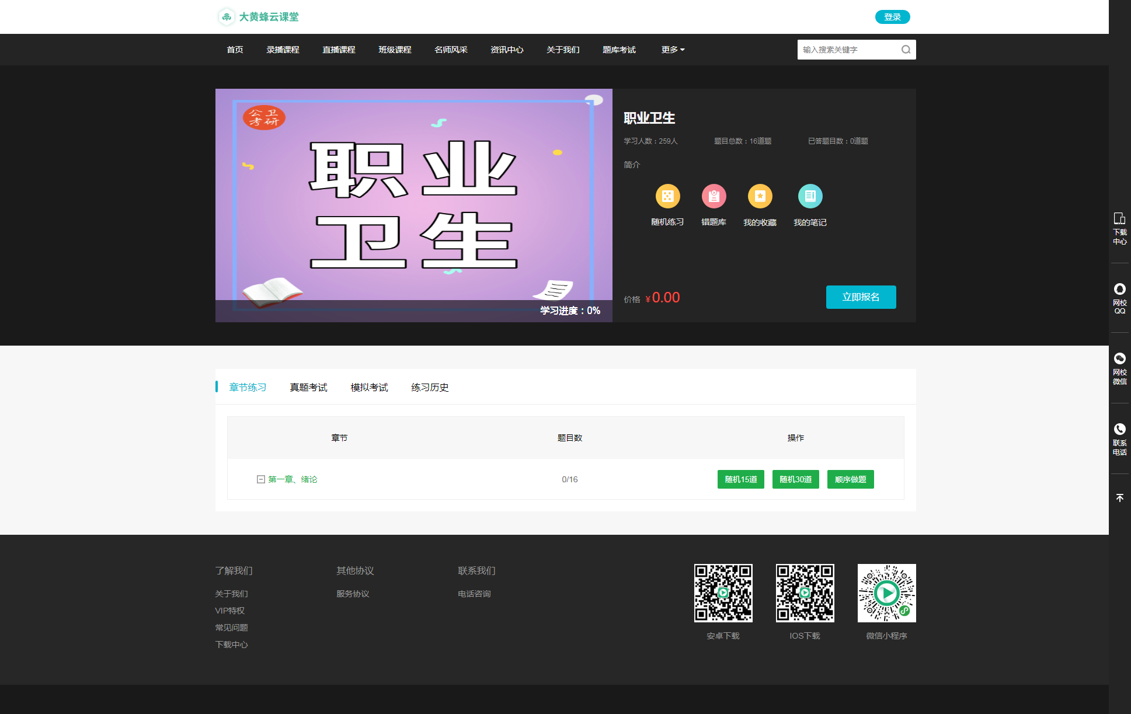Click the 题目数 column header
Screen dimensions: 1131x714
tap(570, 438)
